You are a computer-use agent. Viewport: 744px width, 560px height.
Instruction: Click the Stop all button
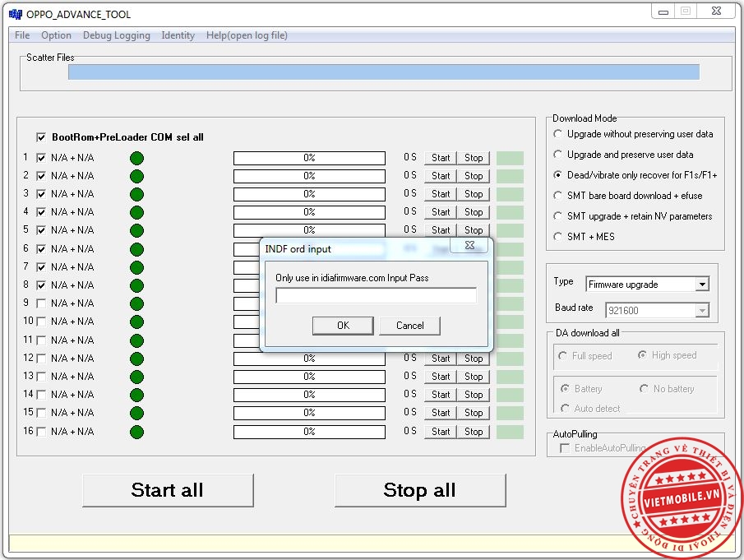pos(420,490)
